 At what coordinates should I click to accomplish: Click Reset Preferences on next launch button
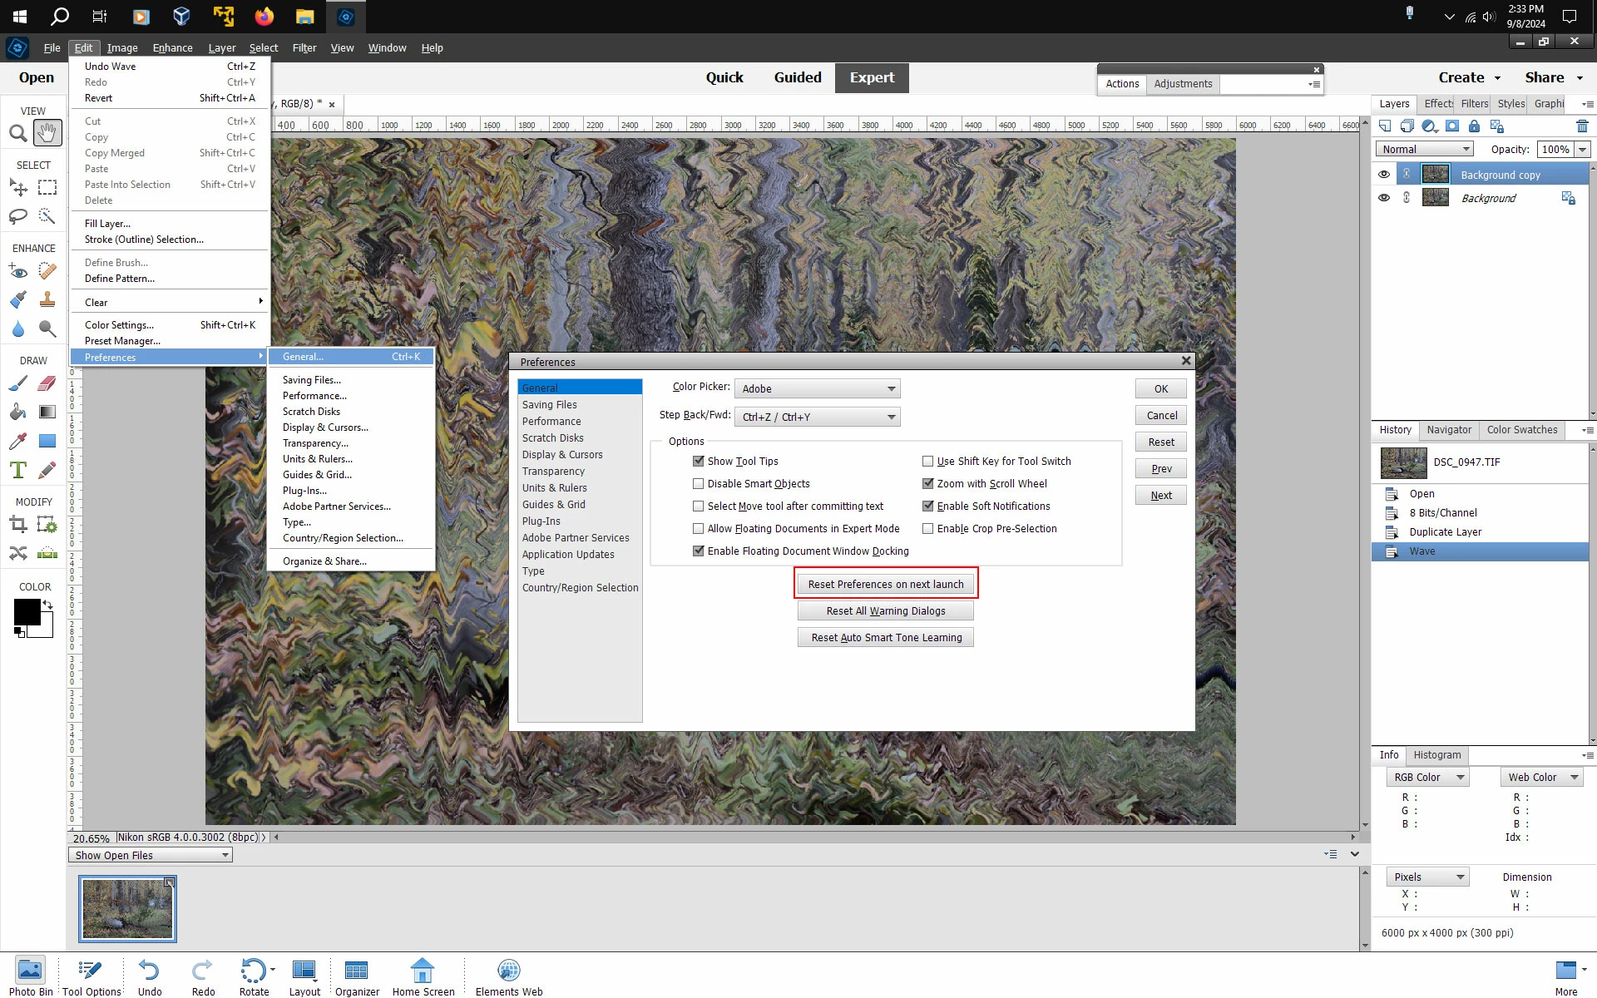[x=885, y=585]
